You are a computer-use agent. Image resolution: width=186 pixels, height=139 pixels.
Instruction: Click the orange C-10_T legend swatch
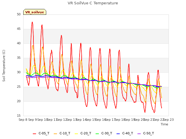coord(55,134)
